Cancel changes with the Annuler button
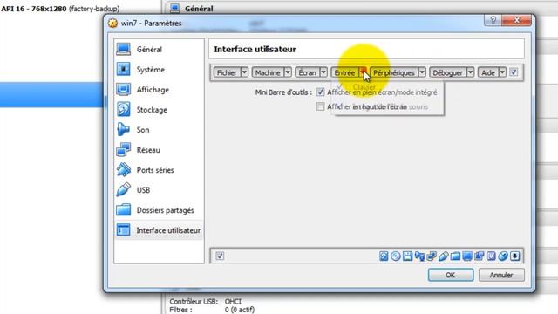Screen dimensions: 558x314 pyautogui.click(x=501, y=275)
